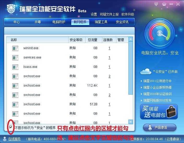Click 软件升级 upgrade link
Viewport: 184px width, 143px height.
tap(128, 14)
